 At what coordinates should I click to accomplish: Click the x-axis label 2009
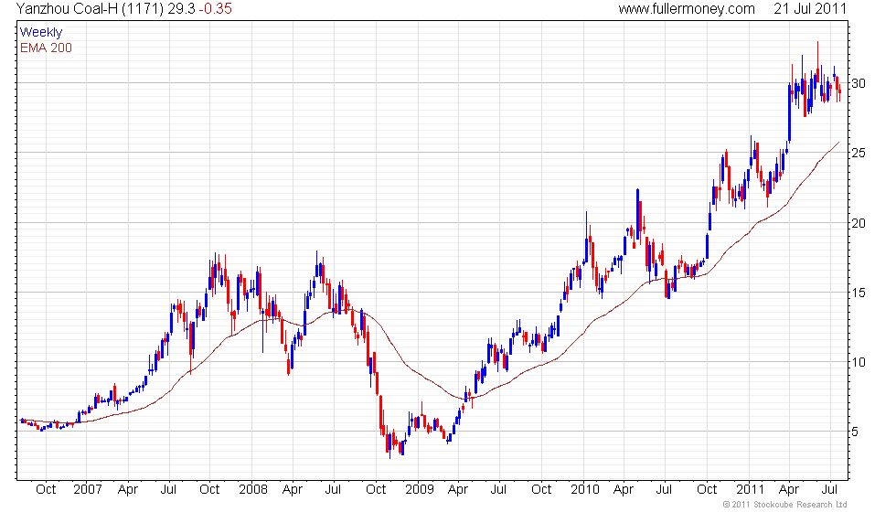point(420,490)
